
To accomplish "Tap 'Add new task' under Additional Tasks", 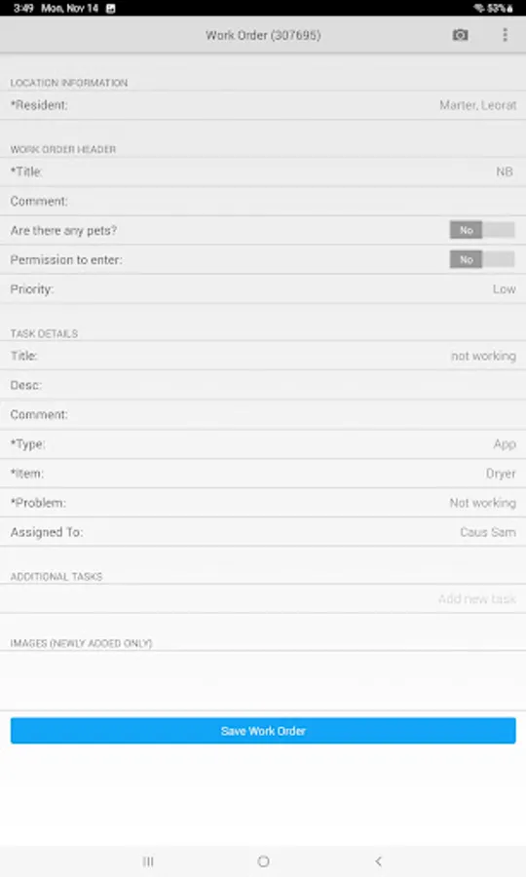I will pos(477,599).
